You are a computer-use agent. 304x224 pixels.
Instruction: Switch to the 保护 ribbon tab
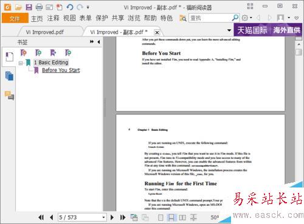(x=102, y=18)
